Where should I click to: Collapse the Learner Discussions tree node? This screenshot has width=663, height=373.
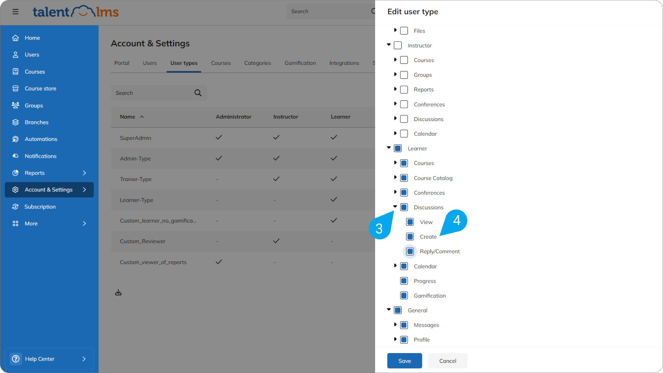click(395, 207)
